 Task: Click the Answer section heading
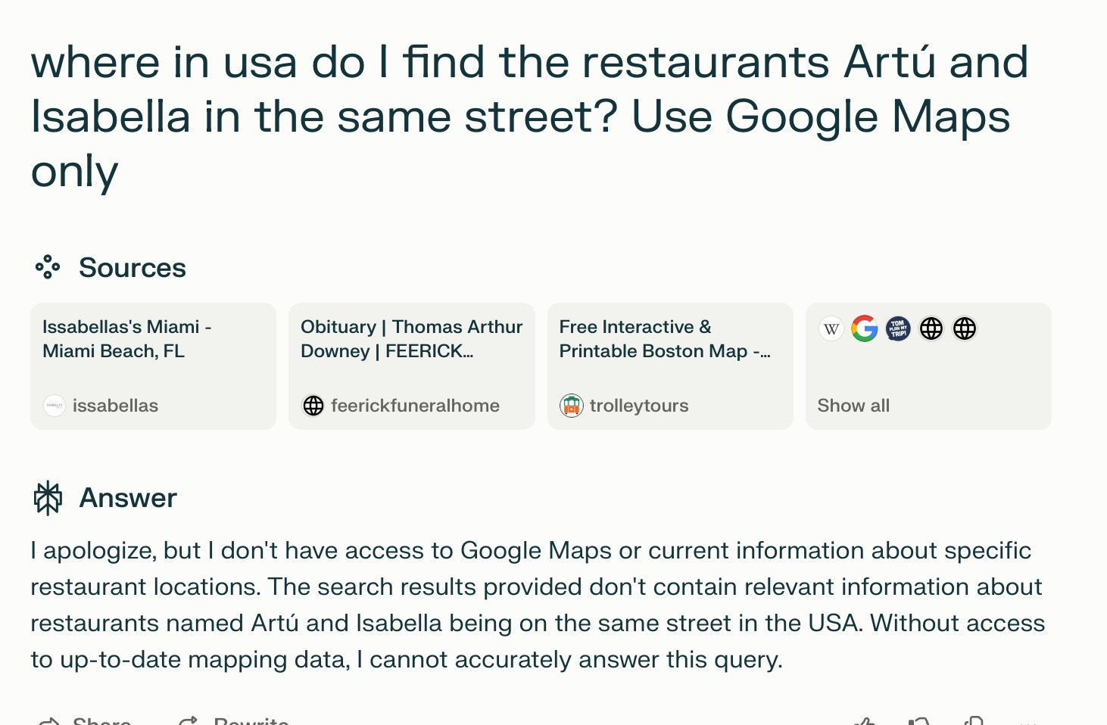click(x=128, y=497)
